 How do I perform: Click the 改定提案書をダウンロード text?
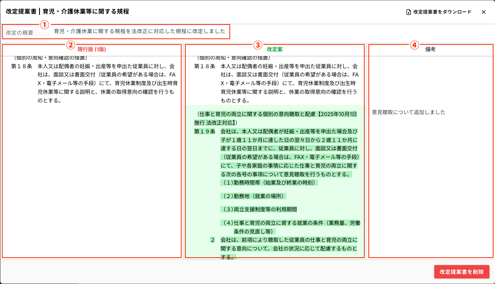coord(442,12)
